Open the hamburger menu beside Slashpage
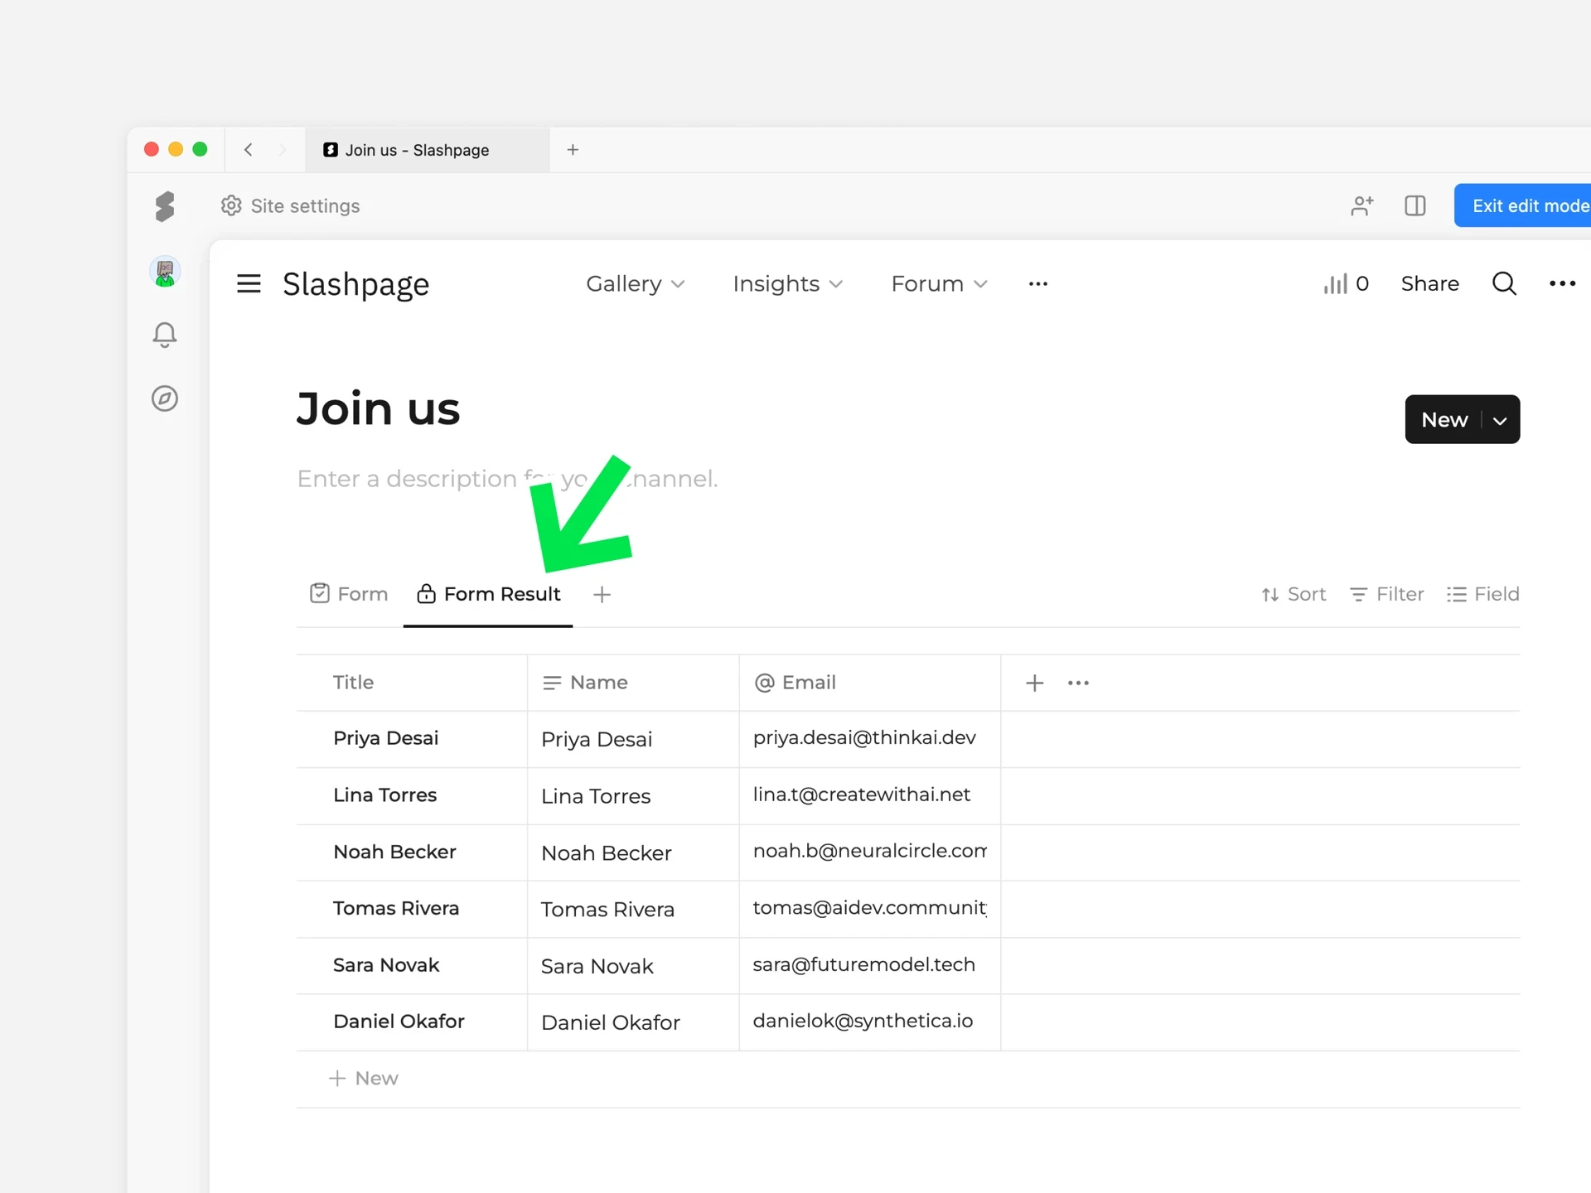Screen dimensions: 1591x1193 coord(249,284)
